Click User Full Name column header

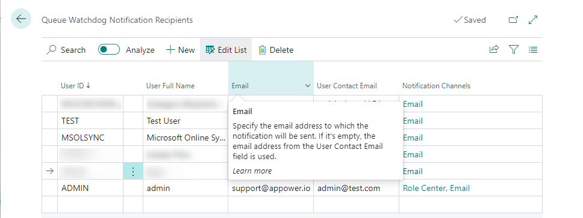coord(170,86)
